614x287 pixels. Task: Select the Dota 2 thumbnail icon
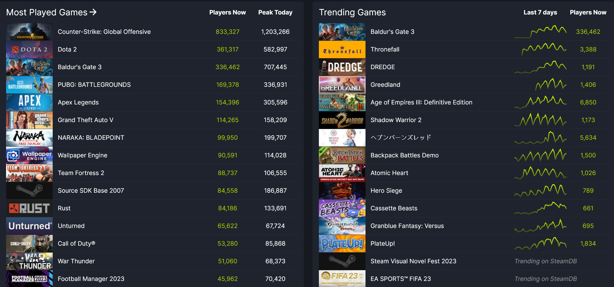(29, 49)
